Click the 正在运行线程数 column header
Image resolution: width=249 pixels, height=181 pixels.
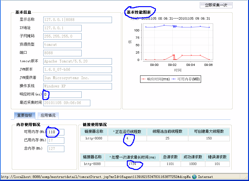point(127,131)
